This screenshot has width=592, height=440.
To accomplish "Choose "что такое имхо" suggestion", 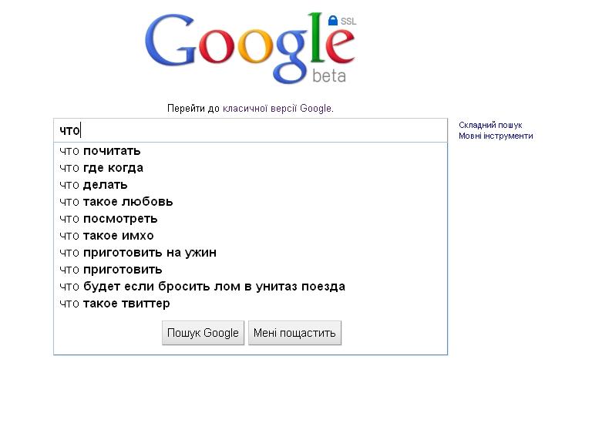I will click(107, 236).
